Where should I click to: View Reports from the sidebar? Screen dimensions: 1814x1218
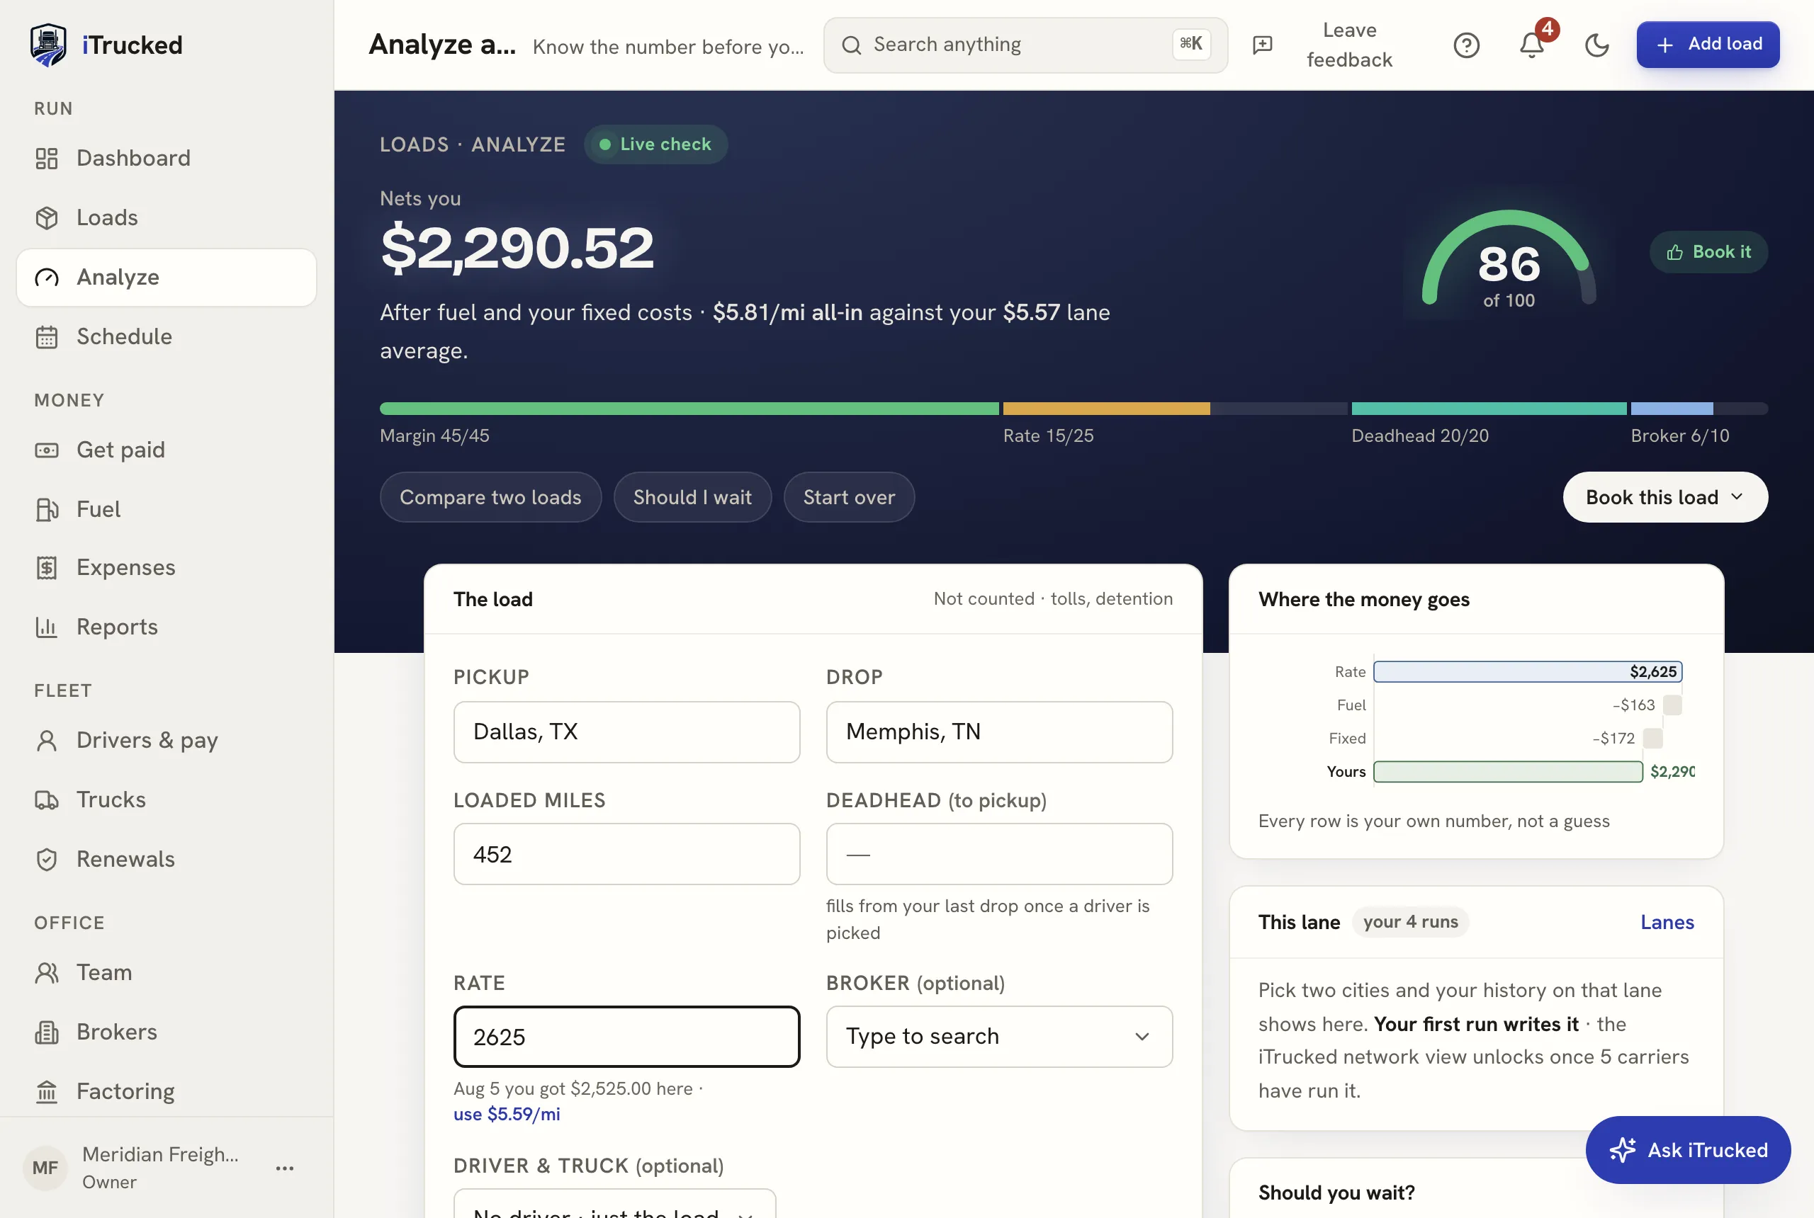(x=167, y=627)
